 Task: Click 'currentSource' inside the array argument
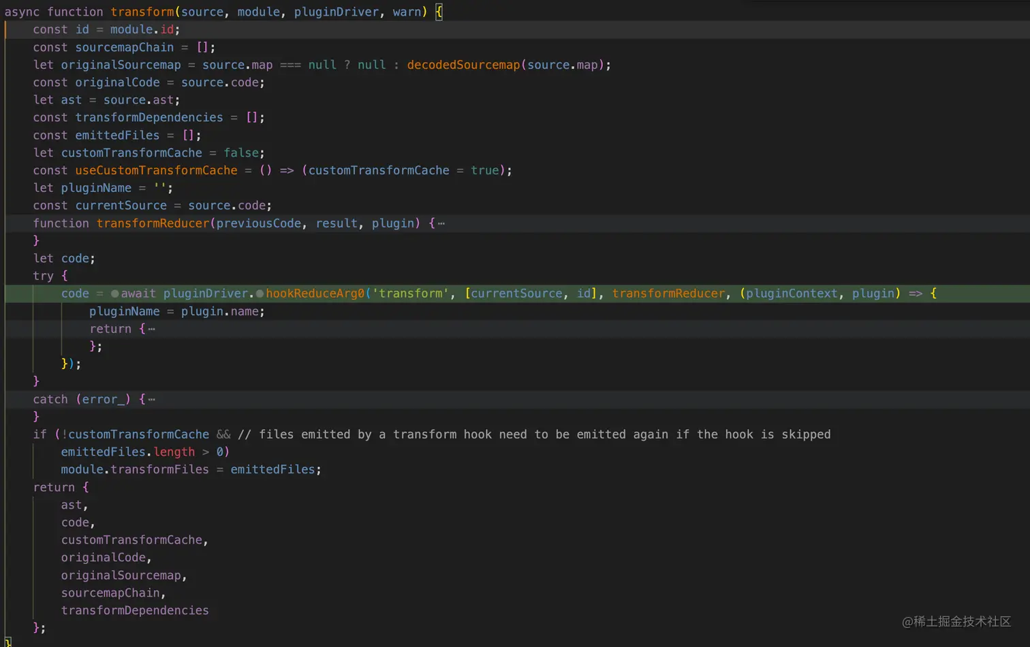click(517, 294)
